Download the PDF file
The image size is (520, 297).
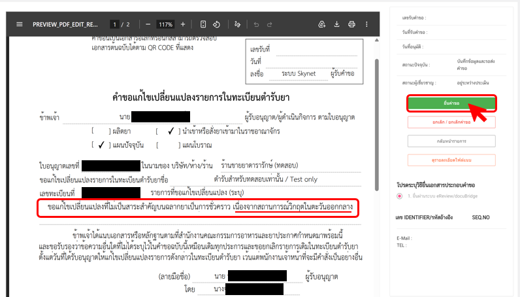pos(336,24)
